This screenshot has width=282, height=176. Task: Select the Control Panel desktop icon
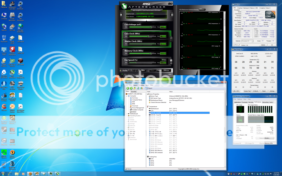click(4, 51)
